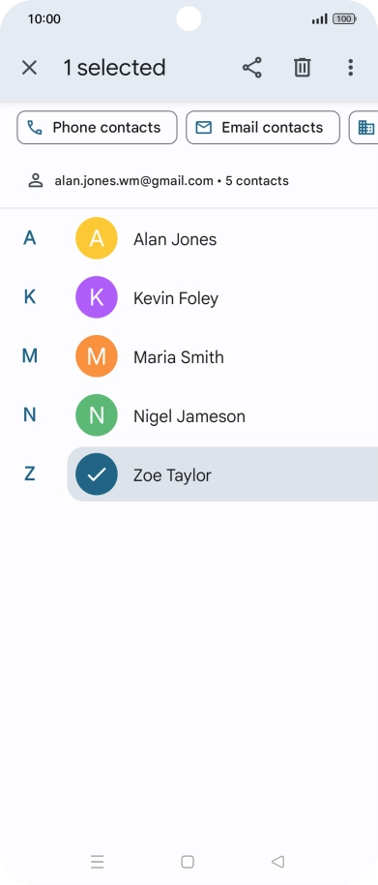The height and width of the screenshot is (885, 378).
Task: Jump to letter Z index
Action: point(29,474)
